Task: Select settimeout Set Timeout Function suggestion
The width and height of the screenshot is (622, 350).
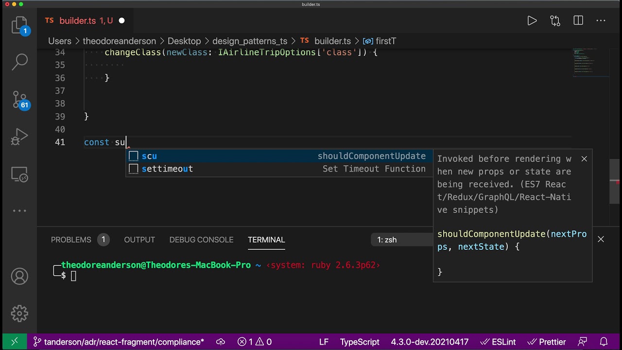Action: [279, 169]
